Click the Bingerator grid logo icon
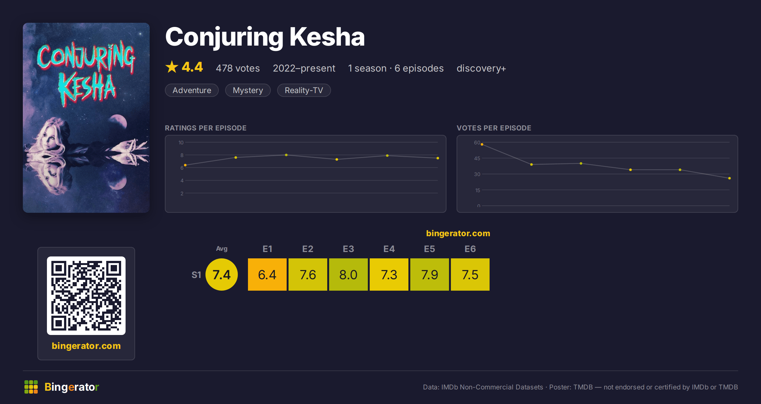 coord(31,387)
